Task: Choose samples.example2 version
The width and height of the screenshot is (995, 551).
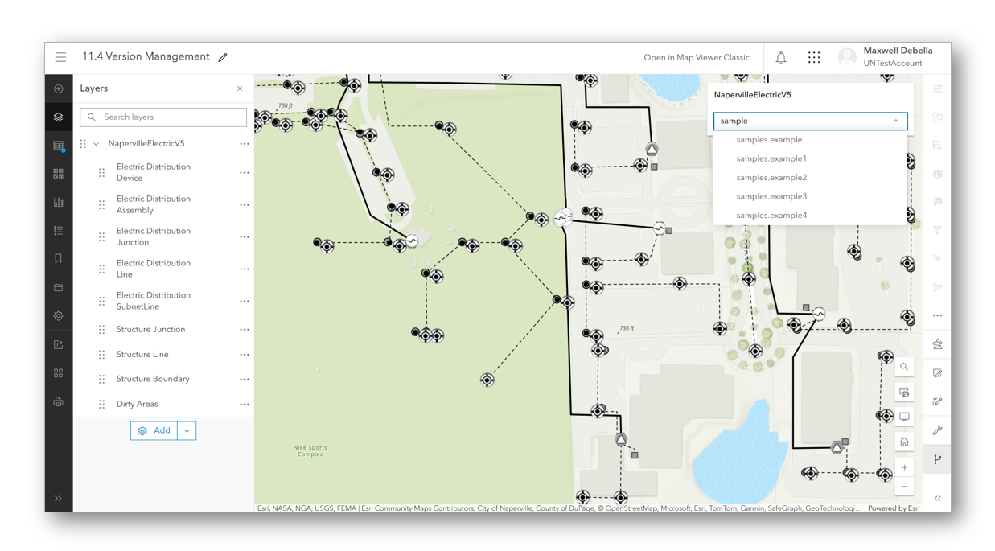Action: (810, 178)
